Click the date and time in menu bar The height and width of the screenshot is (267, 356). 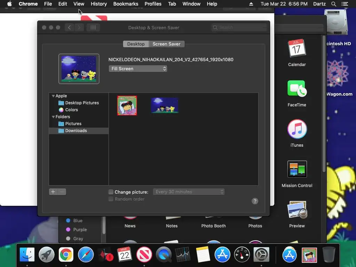point(284,4)
